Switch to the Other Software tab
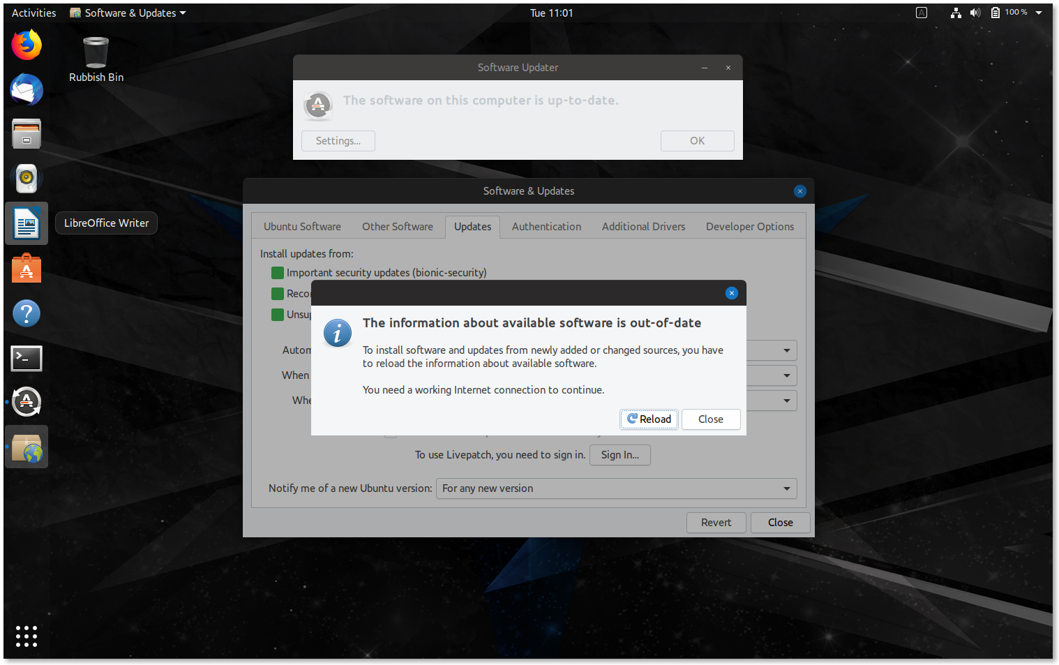The image size is (1059, 665). pyautogui.click(x=398, y=227)
